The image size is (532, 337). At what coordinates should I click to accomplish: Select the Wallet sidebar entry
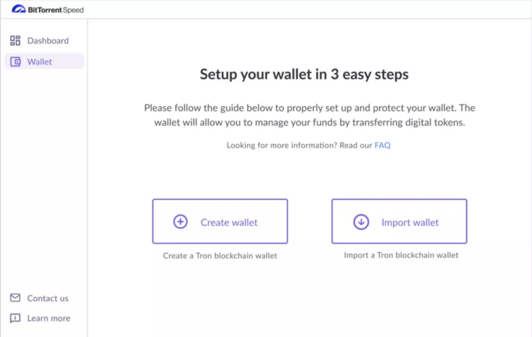coord(44,61)
